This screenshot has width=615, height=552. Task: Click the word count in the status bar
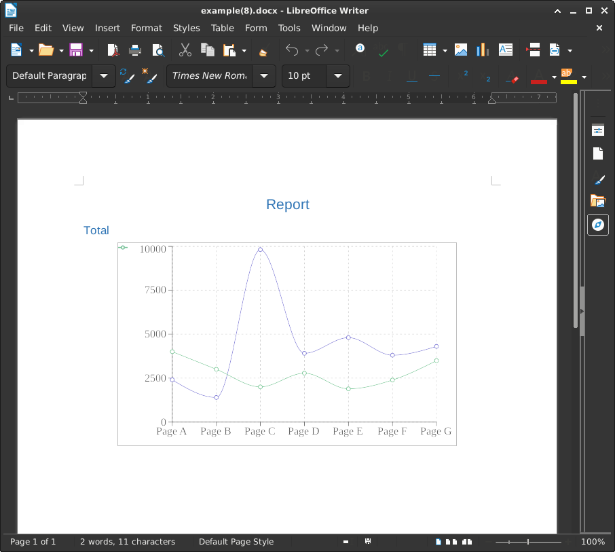coord(128,542)
